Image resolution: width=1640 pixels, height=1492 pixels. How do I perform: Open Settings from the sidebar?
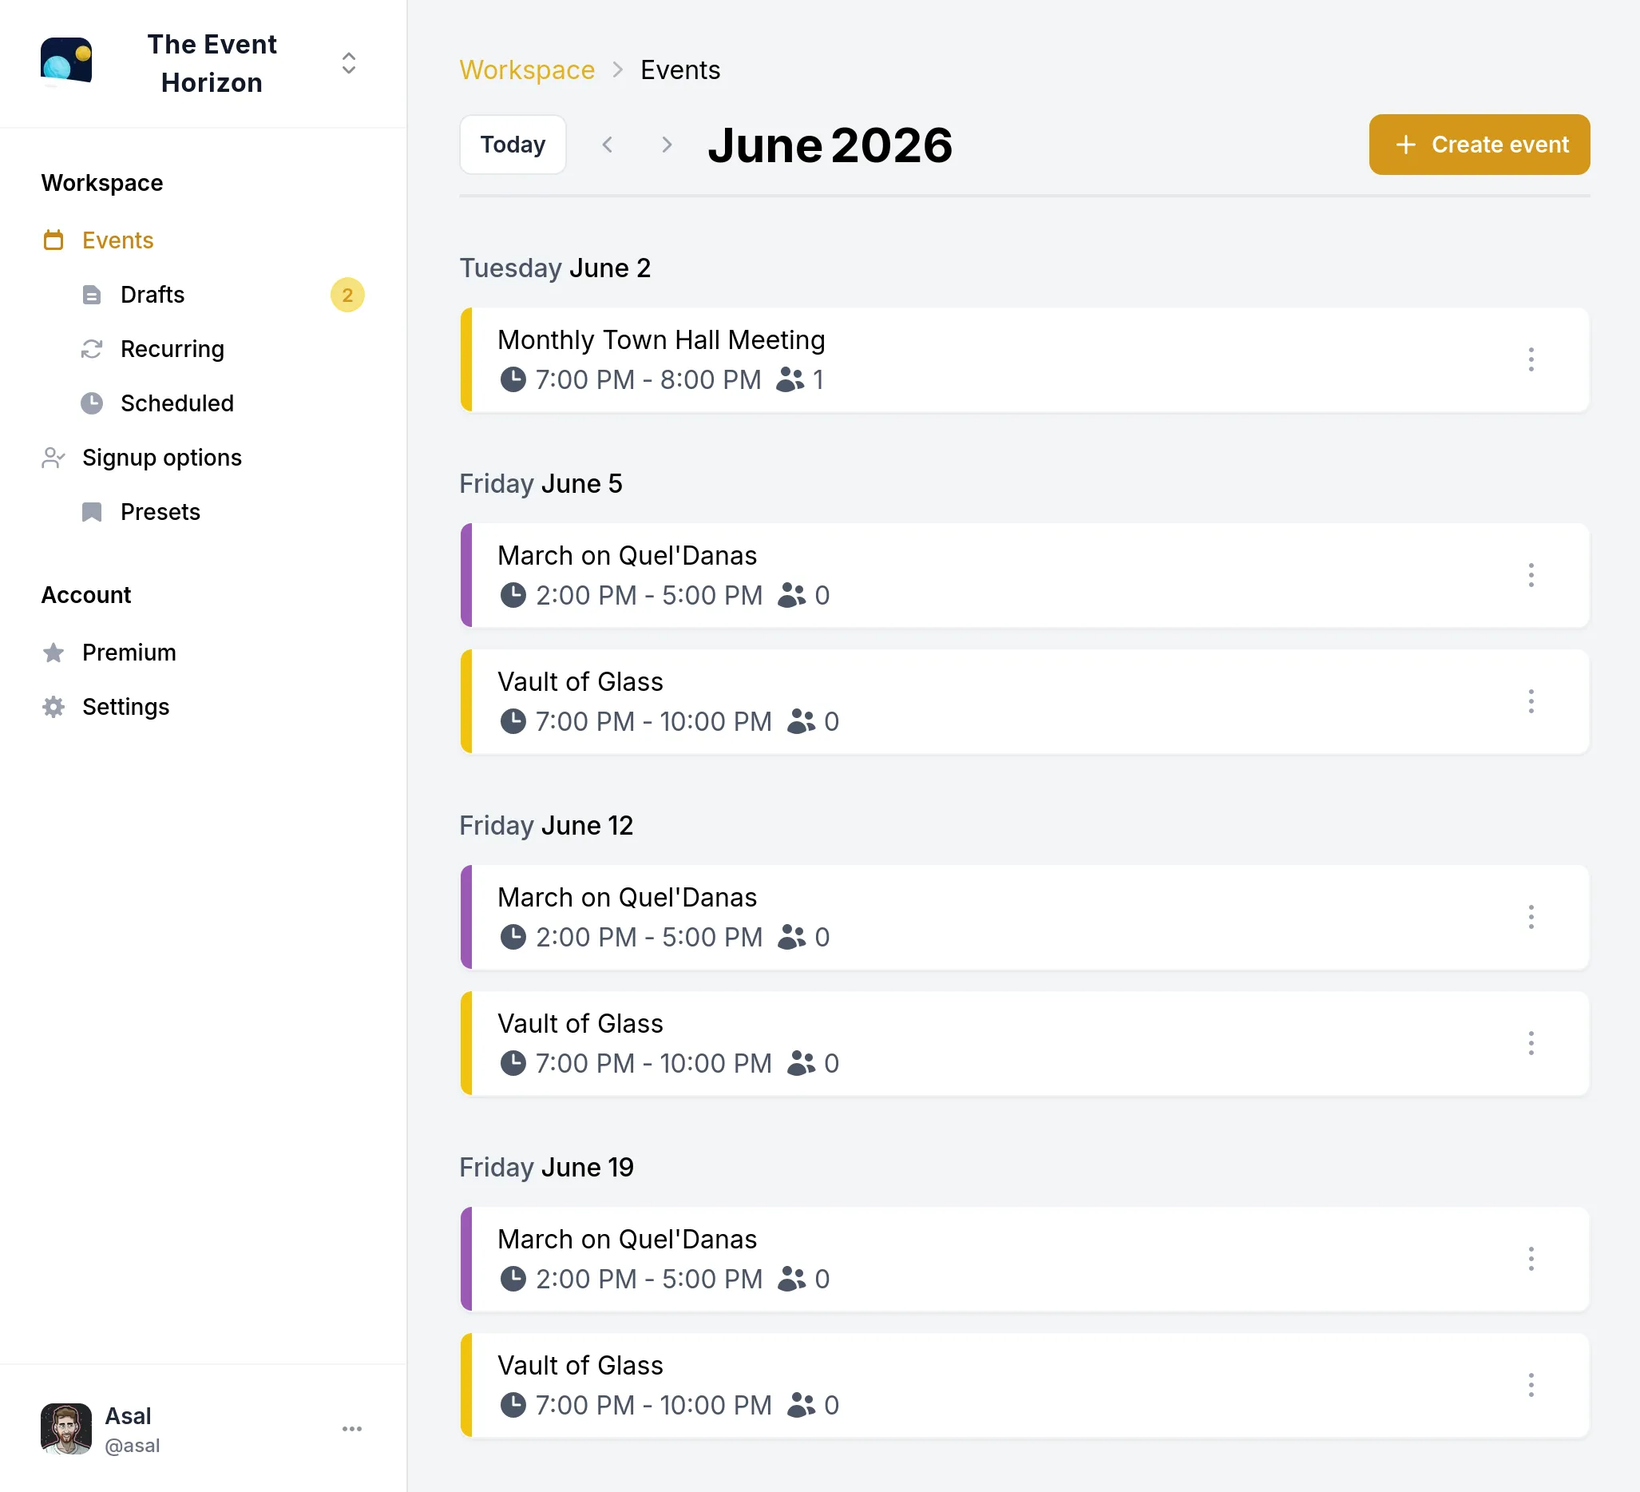point(125,707)
